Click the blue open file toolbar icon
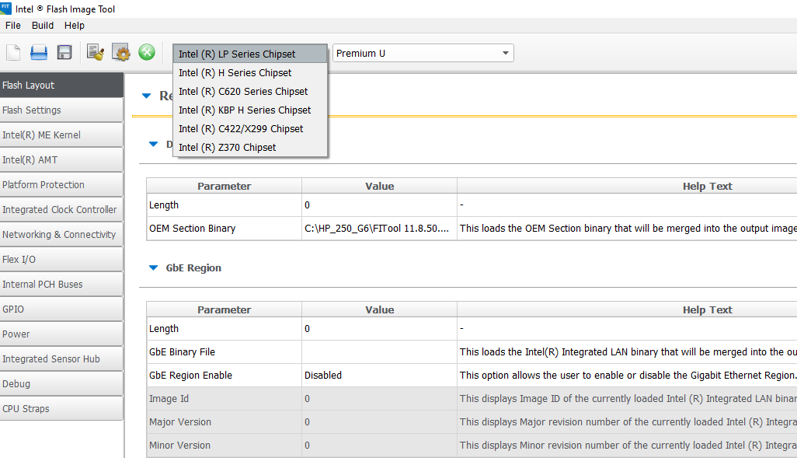The width and height of the screenshot is (797, 458). point(39,52)
